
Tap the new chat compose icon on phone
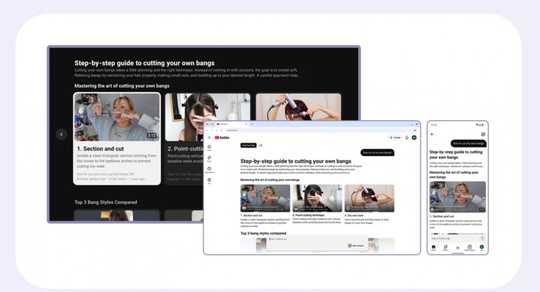483,134
